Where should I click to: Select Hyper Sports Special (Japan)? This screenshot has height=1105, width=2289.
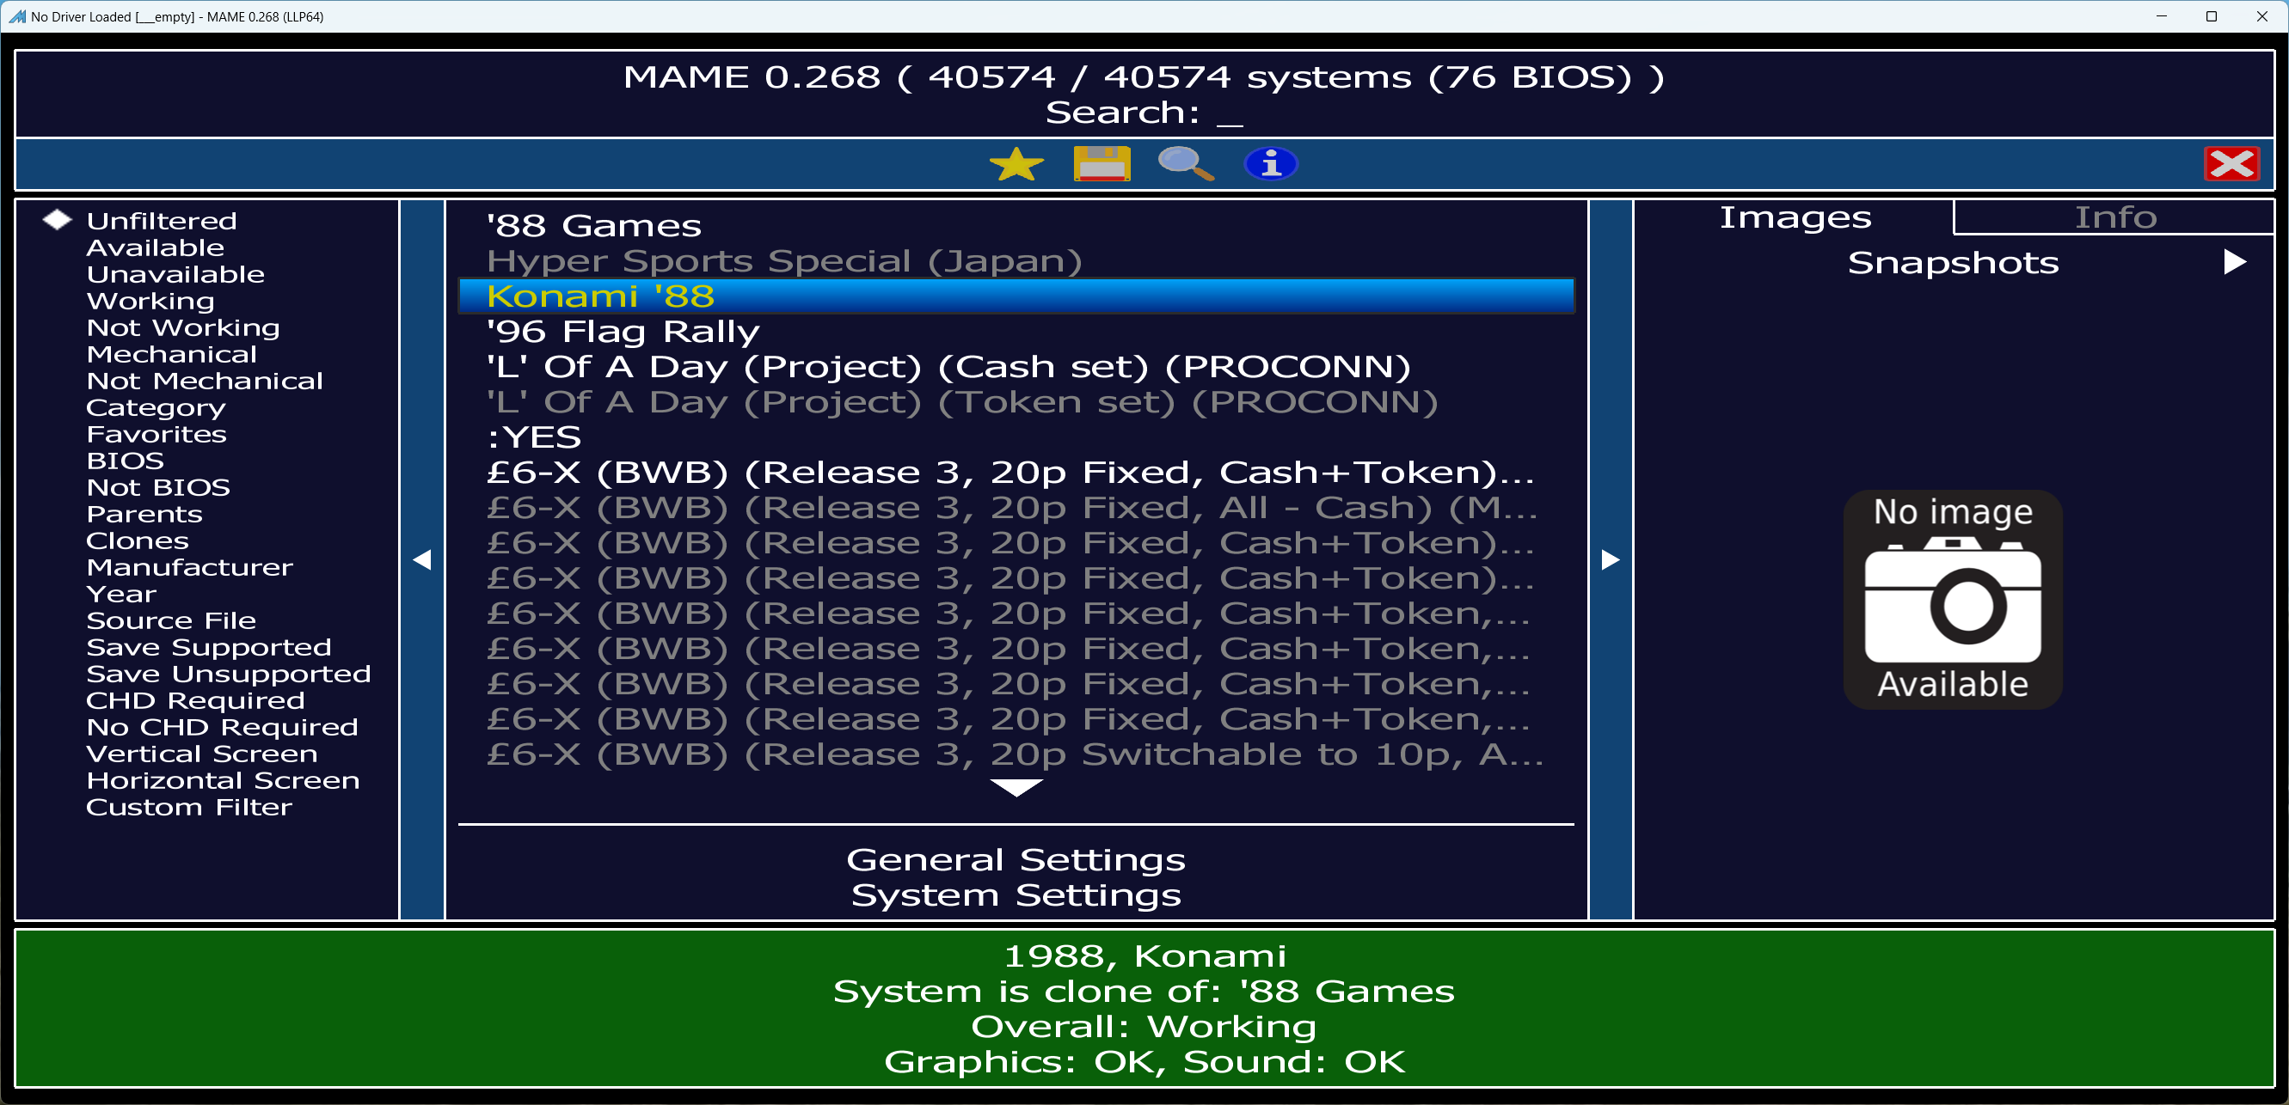pyautogui.click(x=1016, y=261)
